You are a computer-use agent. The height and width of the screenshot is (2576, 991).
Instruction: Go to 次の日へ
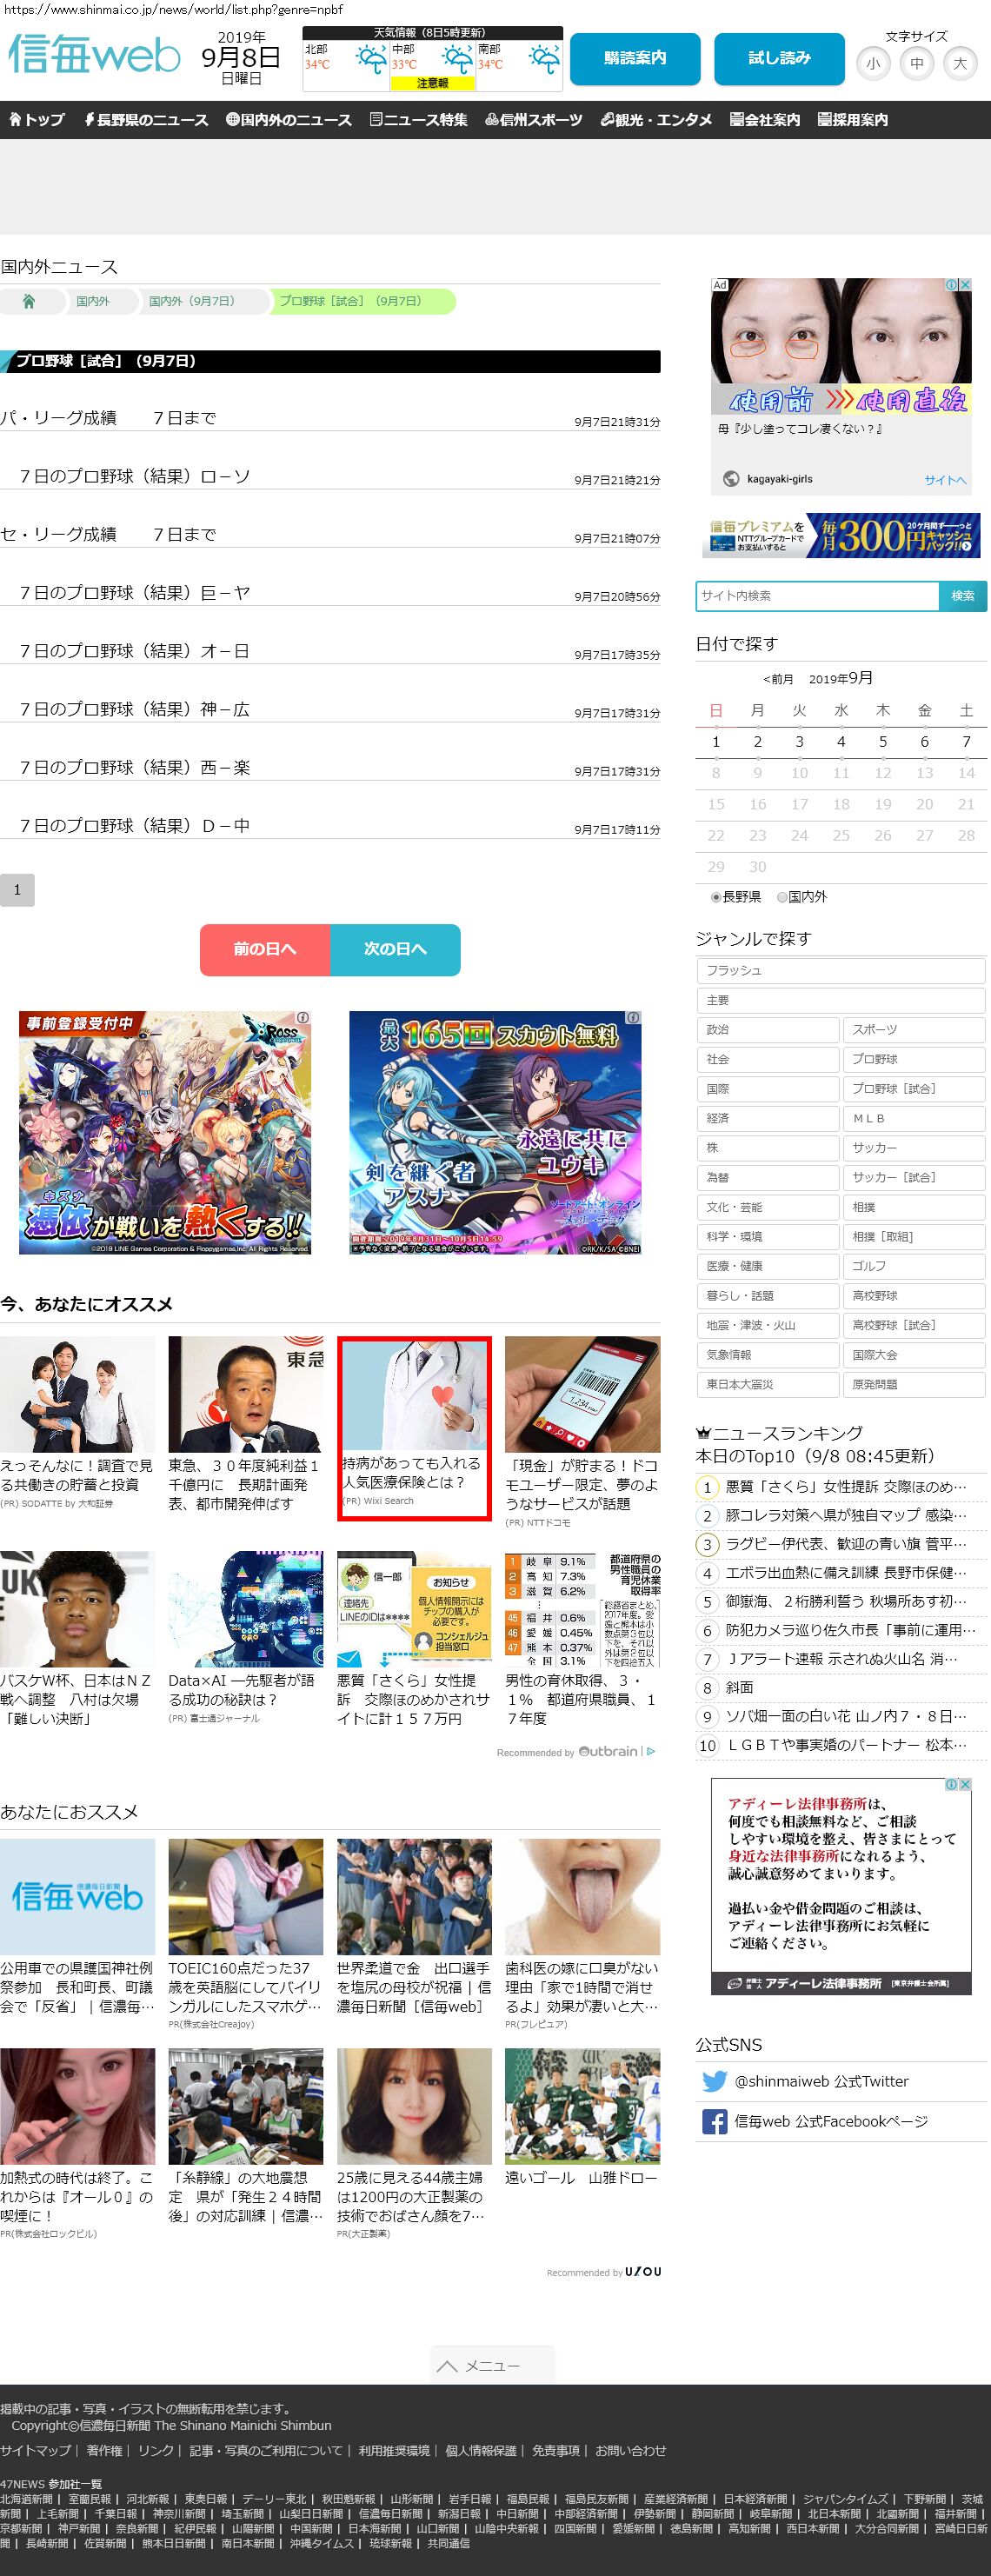[x=395, y=949]
